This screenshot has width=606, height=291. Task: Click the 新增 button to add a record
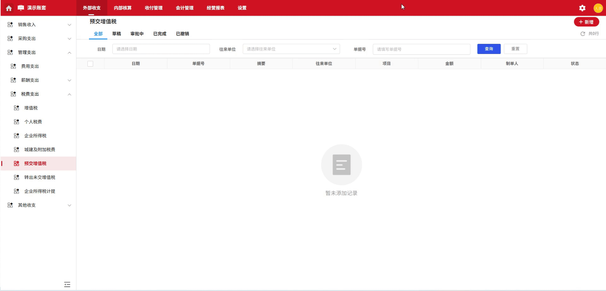[586, 22]
